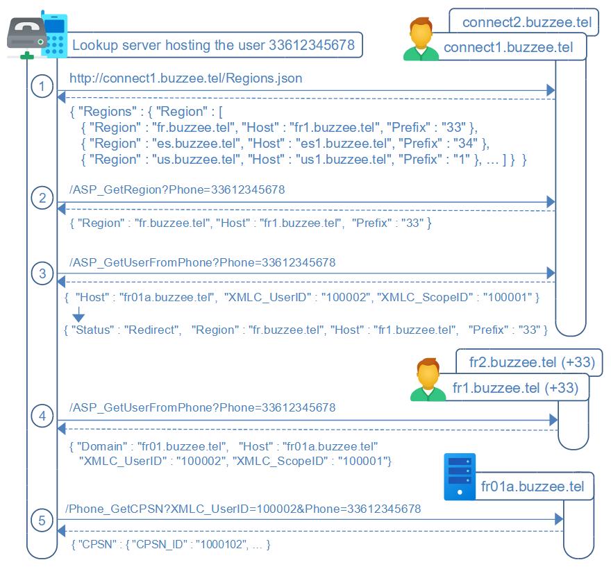Click the blue server icon near fr01a.buzzee.tel

coord(460,477)
